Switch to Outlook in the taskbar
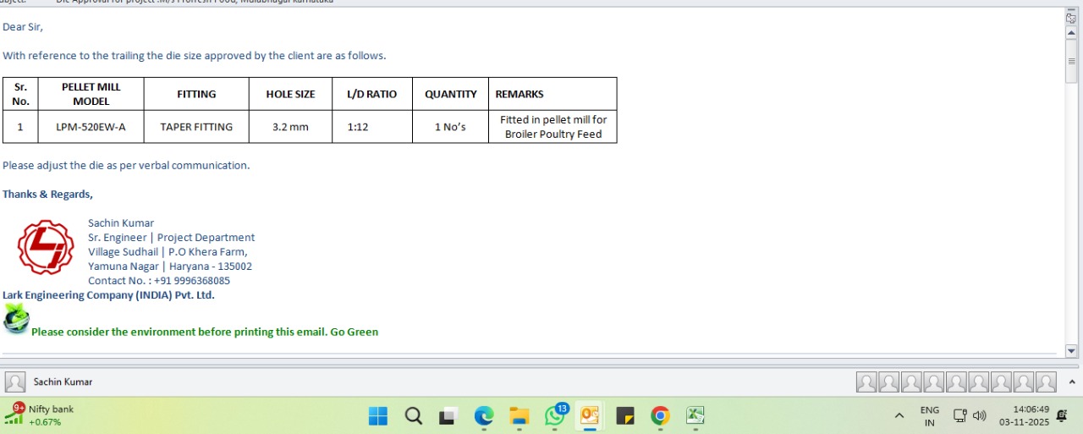This screenshot has width=1083, height=434. [x=589, y=415]
